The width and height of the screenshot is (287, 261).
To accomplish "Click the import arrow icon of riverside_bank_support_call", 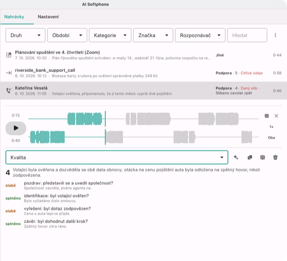I will [x=9, y=73].
